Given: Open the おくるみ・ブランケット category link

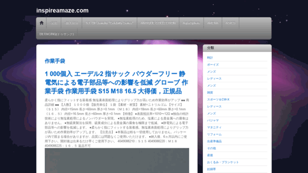Looking at the screenshot, I should tap(223, 162).
